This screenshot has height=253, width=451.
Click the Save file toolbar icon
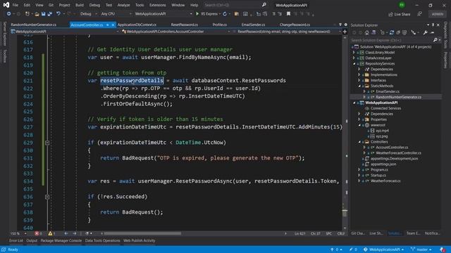[43, 14]
